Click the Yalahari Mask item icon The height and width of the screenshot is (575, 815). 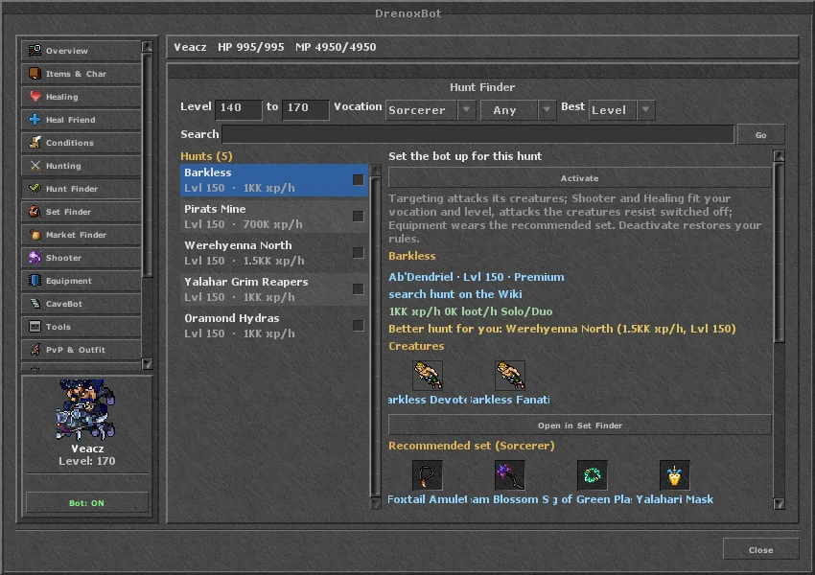click(x=675, y=474)
